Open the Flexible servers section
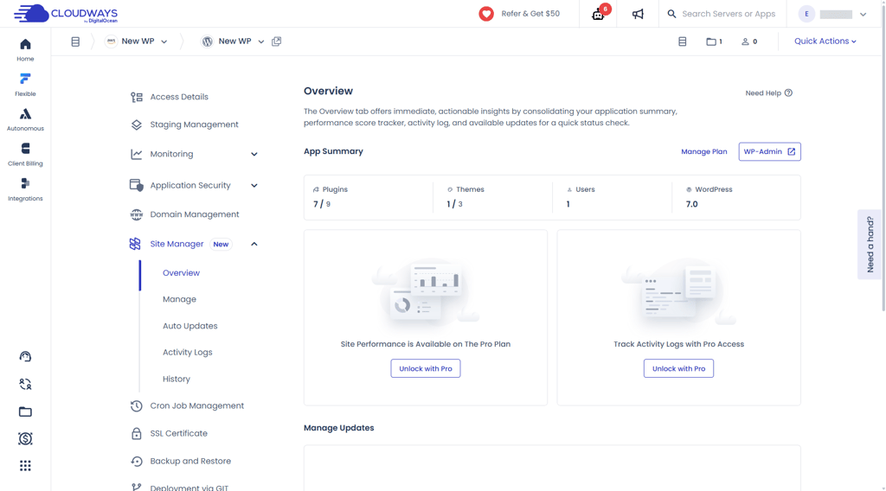The width and height of the screenshot is (886, 491). pyautogui.click(x=25, y=85)
